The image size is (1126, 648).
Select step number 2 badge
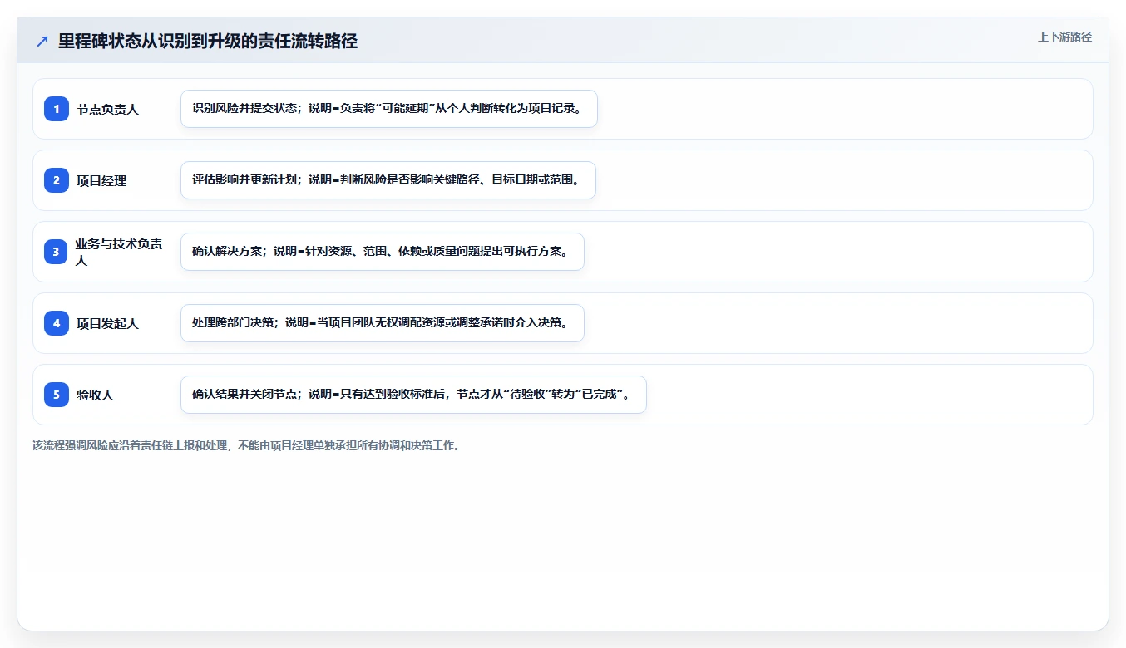point(57,180)
